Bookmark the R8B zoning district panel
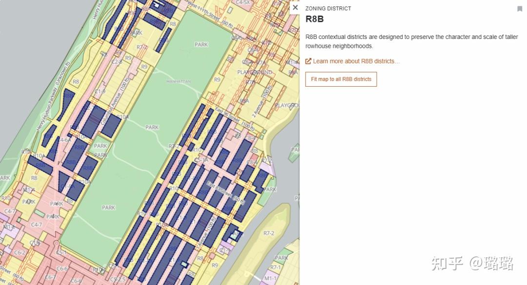Image resolution: width=527 pixels, height=285 pixels. click(x=519, y=8)
